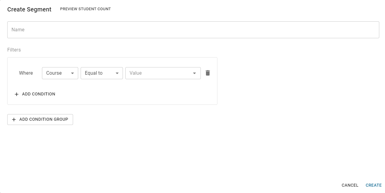Open the Equal to operator dropdown
This screenshot has width=385, height=193.
[101, 73]
